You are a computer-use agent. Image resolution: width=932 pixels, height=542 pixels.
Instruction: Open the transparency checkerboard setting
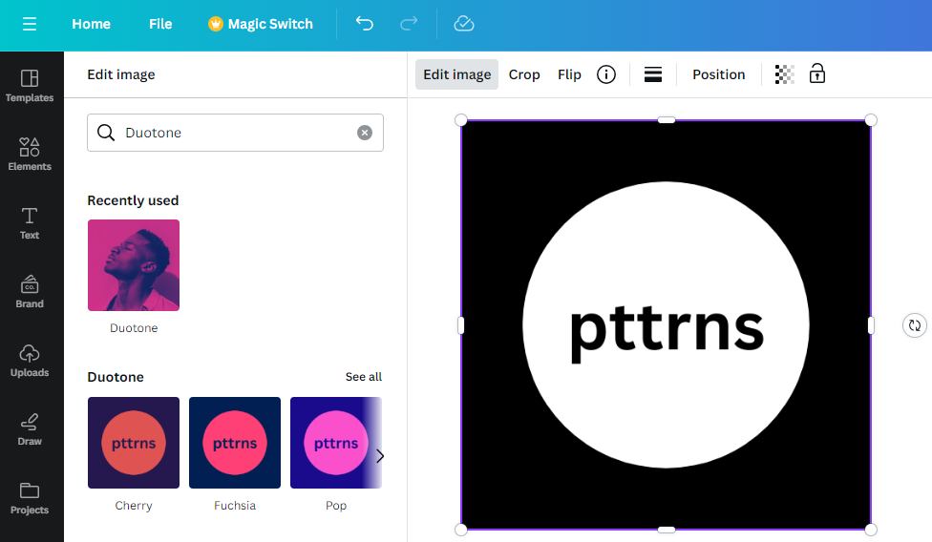(x=785, y=74)
